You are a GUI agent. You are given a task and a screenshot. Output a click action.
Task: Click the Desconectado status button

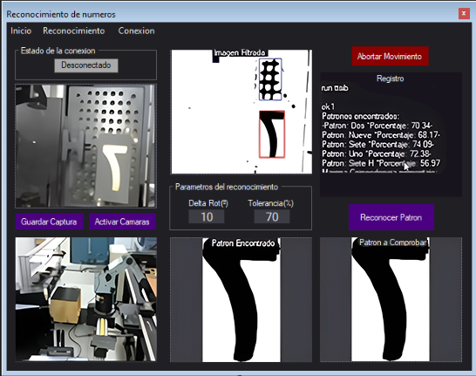tap(86, 65)
